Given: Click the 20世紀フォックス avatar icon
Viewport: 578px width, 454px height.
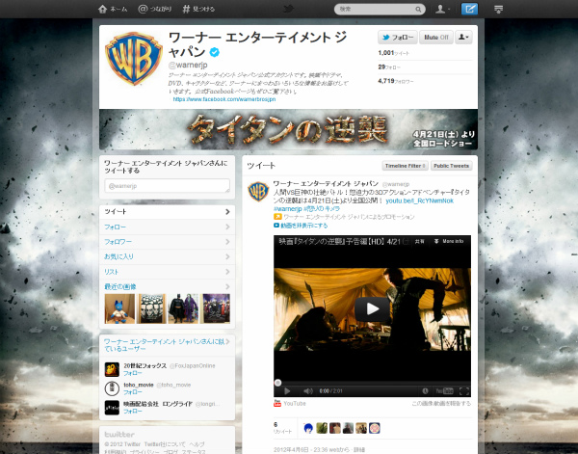Looking at the screenshot, I should 112,369.
